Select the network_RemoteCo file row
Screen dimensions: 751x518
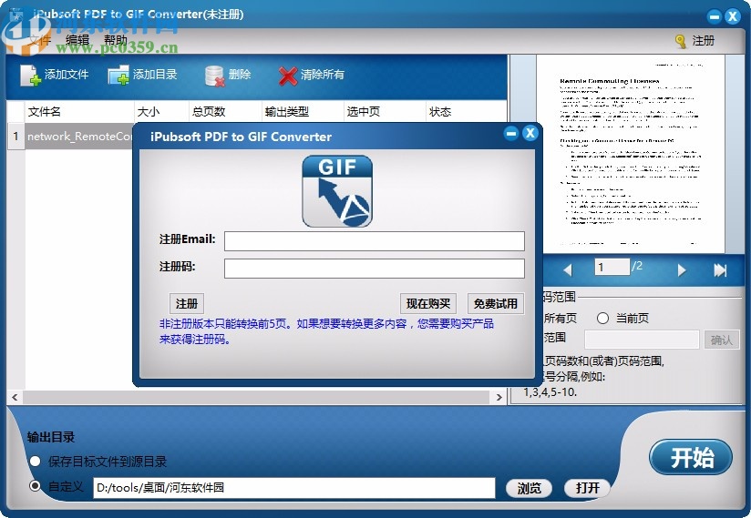click(x=79, y=137)
